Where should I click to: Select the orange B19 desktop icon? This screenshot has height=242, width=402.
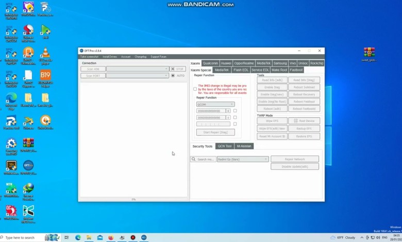45,78
